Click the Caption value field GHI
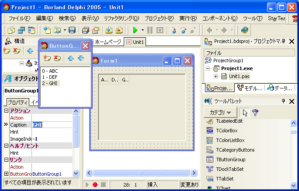 point(52,125)
